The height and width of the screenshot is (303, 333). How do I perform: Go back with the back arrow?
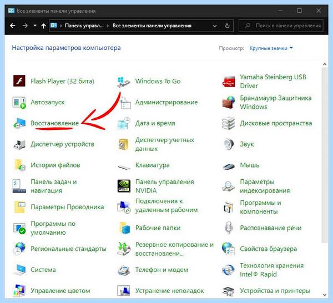pos(13,26)
